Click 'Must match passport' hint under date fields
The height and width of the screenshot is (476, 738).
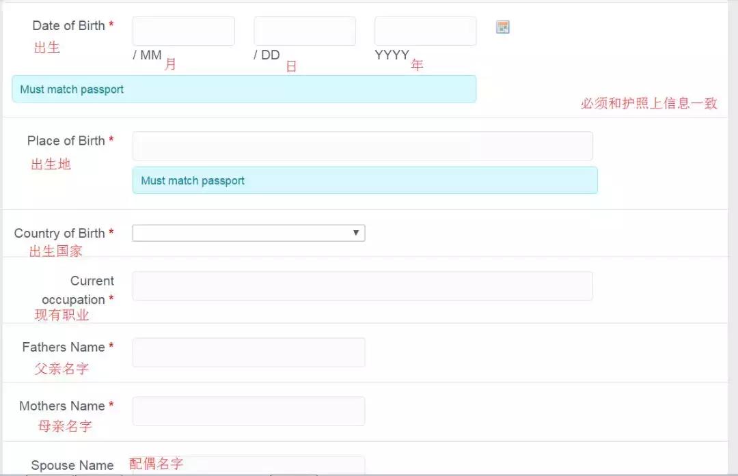(244, 89)
